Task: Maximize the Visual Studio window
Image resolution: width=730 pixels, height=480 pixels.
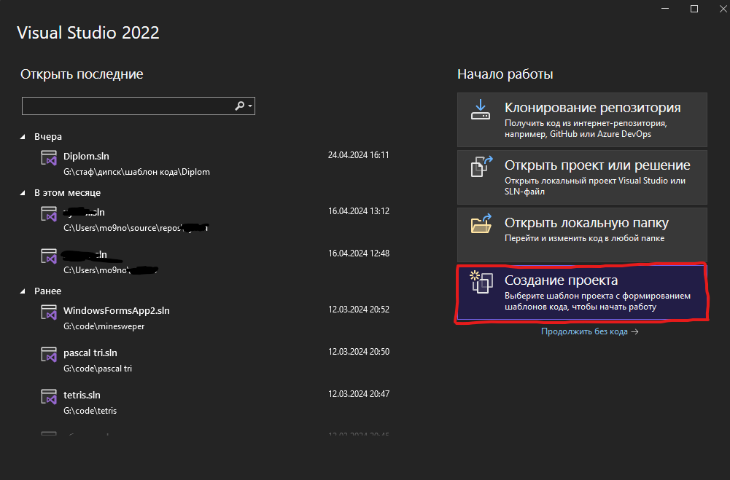Action: click(694, 9)
